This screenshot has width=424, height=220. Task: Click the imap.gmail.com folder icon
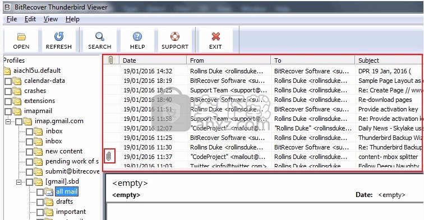tap(27, 121)
